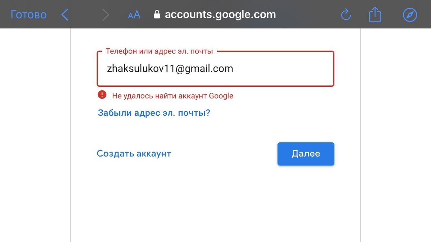Tap the Готово (Done) button
The height and width of the screenshot is (242, 431).
point(29,14)
